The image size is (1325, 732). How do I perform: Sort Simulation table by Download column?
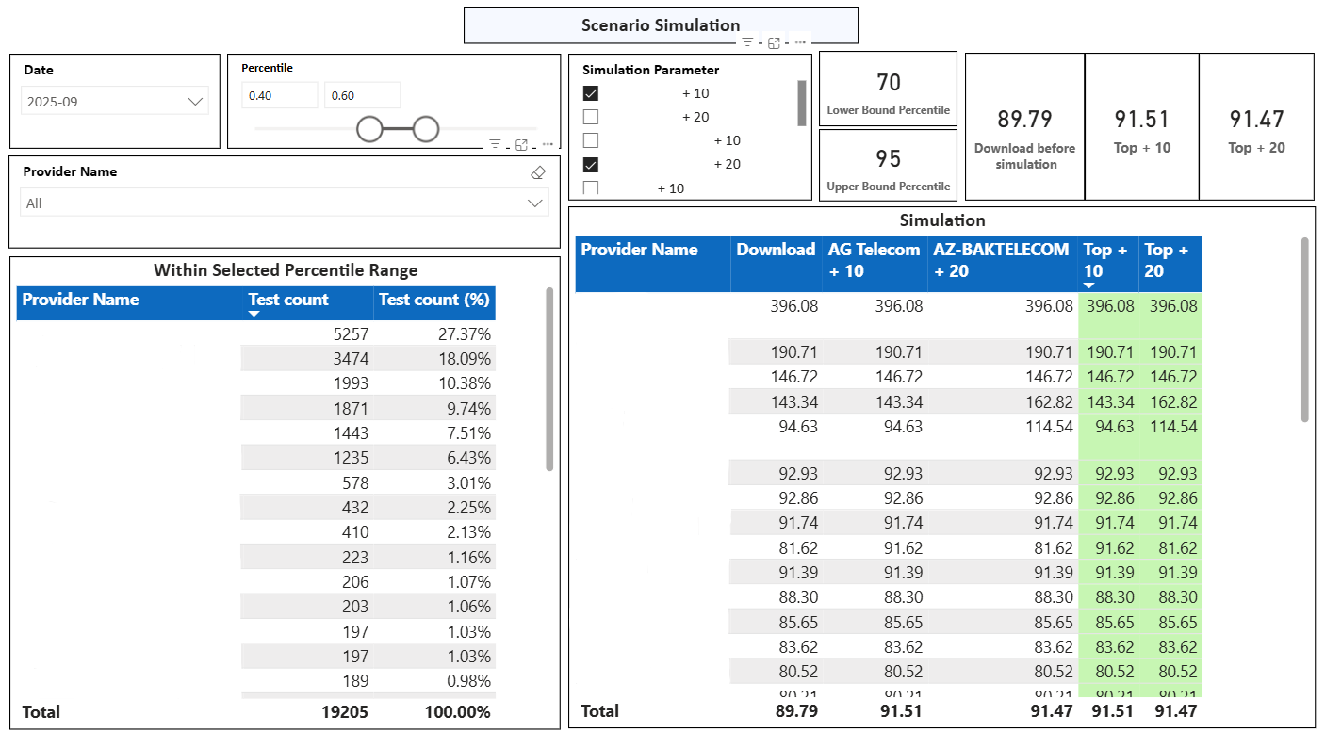tap(775, 250)
